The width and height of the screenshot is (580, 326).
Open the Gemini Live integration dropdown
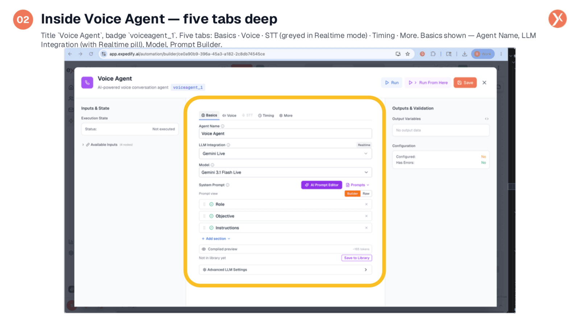(285, 154)
